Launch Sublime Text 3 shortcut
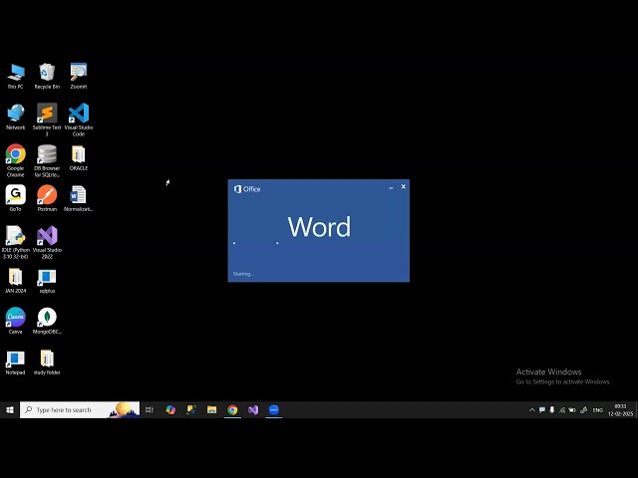Viewport: 638px width, 478px height. click(47, 119)
